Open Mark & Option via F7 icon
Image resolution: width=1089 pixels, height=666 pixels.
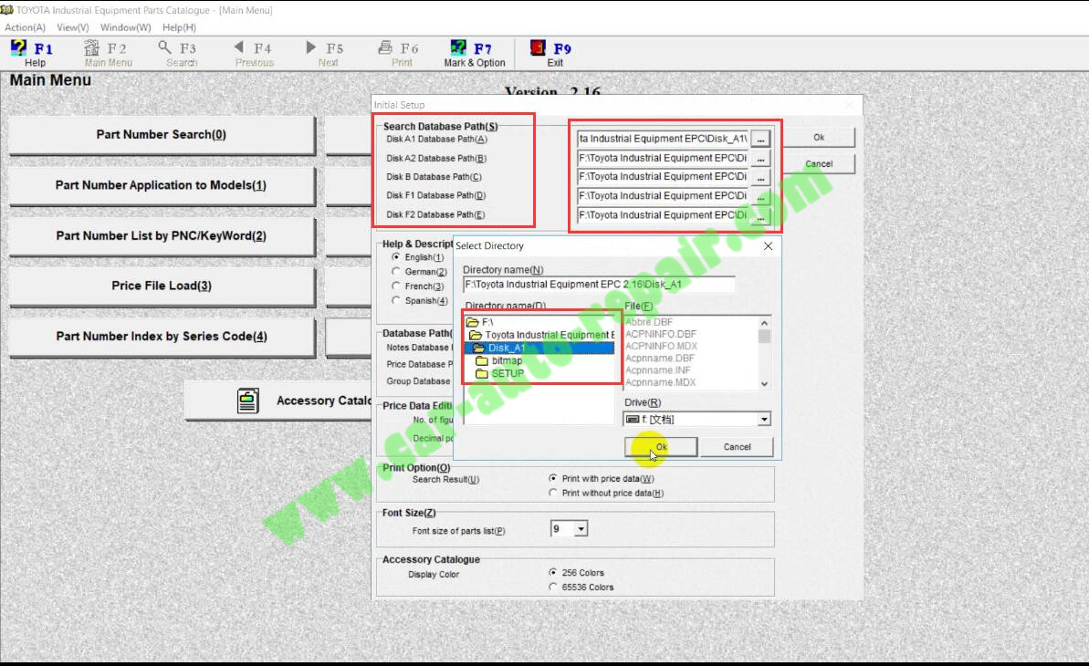[x=458, y=47]
